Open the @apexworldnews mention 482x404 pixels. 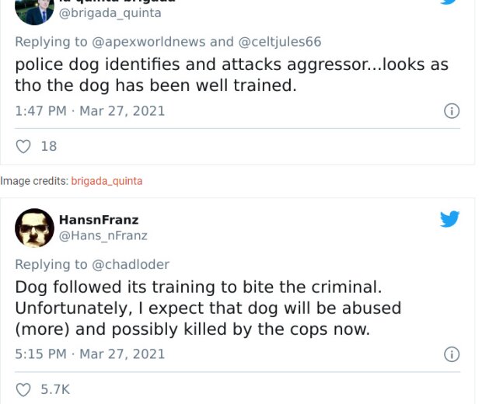[x=148, y=42]
